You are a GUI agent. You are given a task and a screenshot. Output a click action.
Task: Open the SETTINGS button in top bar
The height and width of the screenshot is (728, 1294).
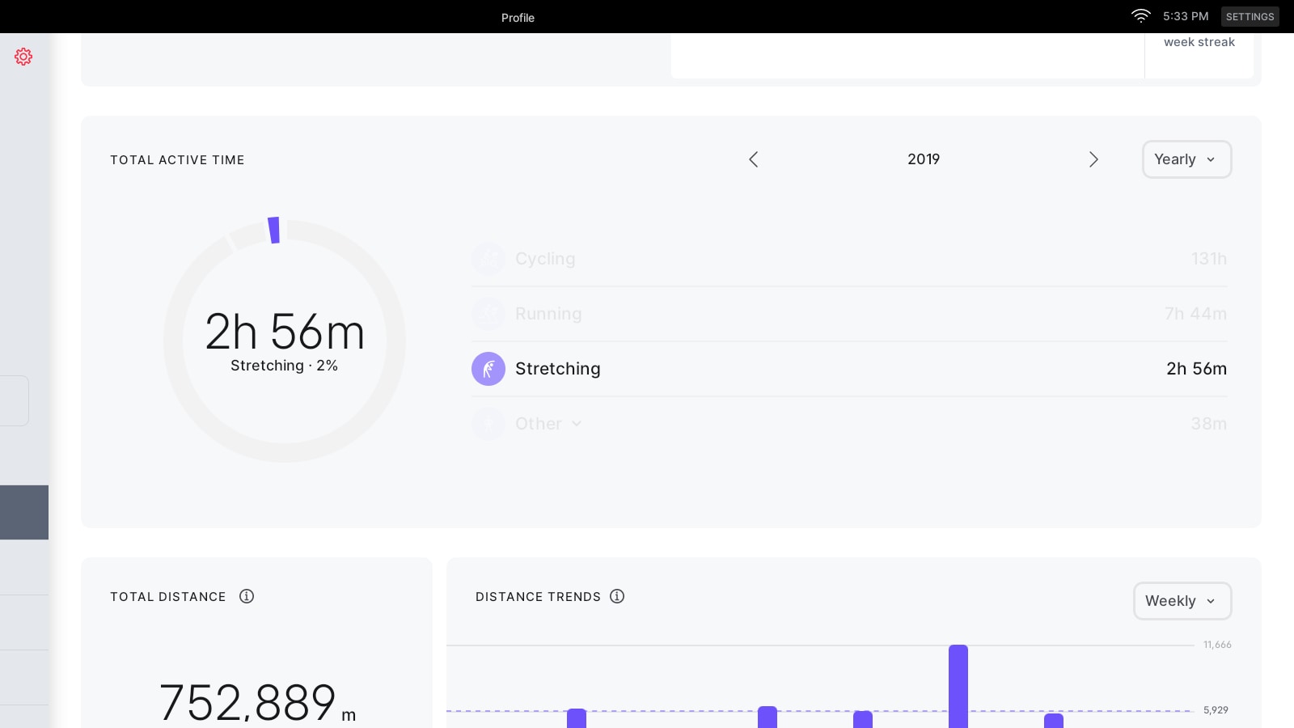[1250, 16]
